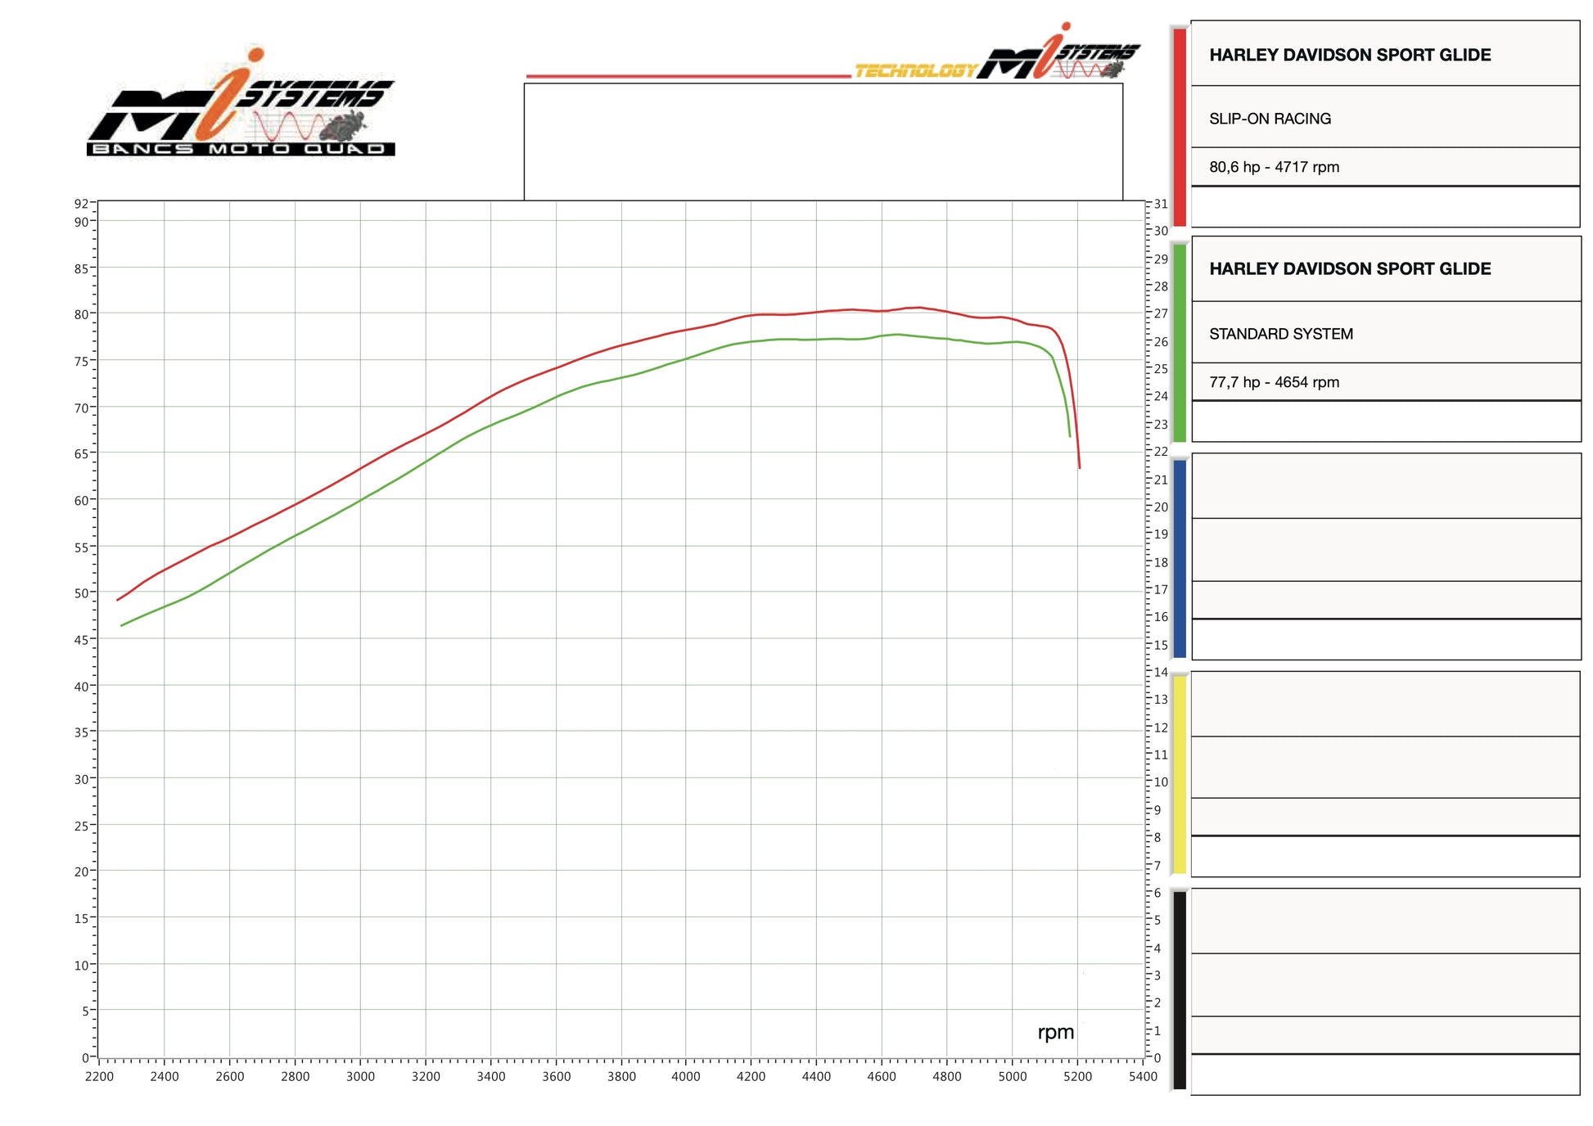
Task: Click the 92 value atop the left axis
Action: tap(81, 204)
